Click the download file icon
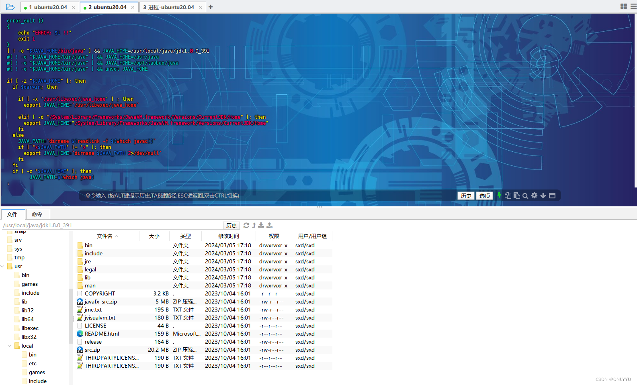 point(261,225)
